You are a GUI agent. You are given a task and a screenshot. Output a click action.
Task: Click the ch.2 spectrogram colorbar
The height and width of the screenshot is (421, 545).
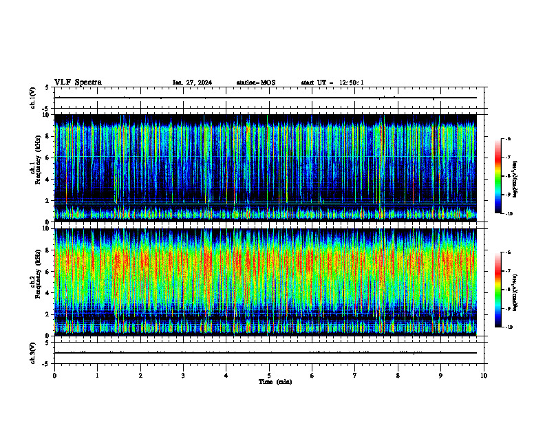498,290
